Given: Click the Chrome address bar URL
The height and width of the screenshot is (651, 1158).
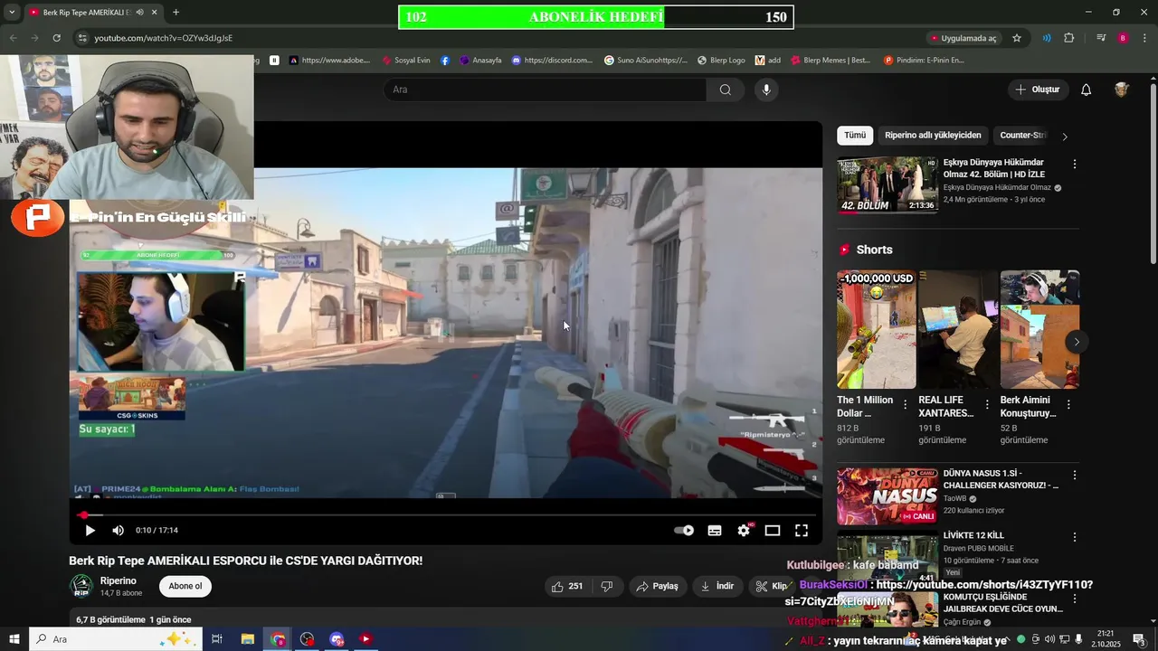Looking at the screenshot, I should [164, 38].
